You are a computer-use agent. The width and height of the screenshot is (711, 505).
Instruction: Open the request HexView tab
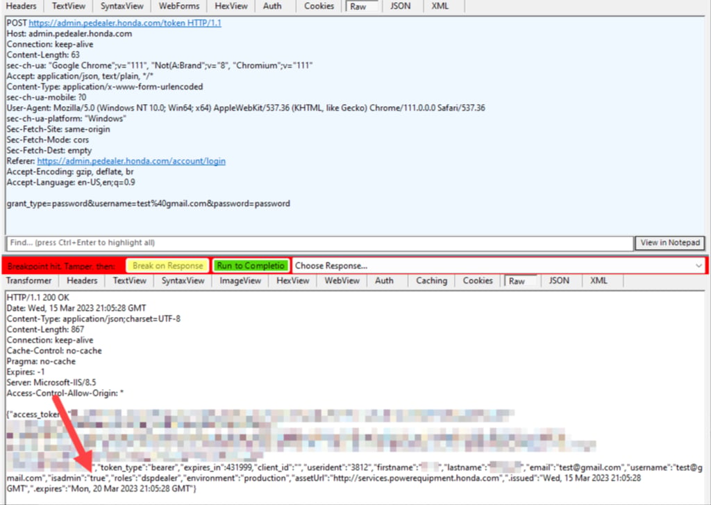point(231,6)
